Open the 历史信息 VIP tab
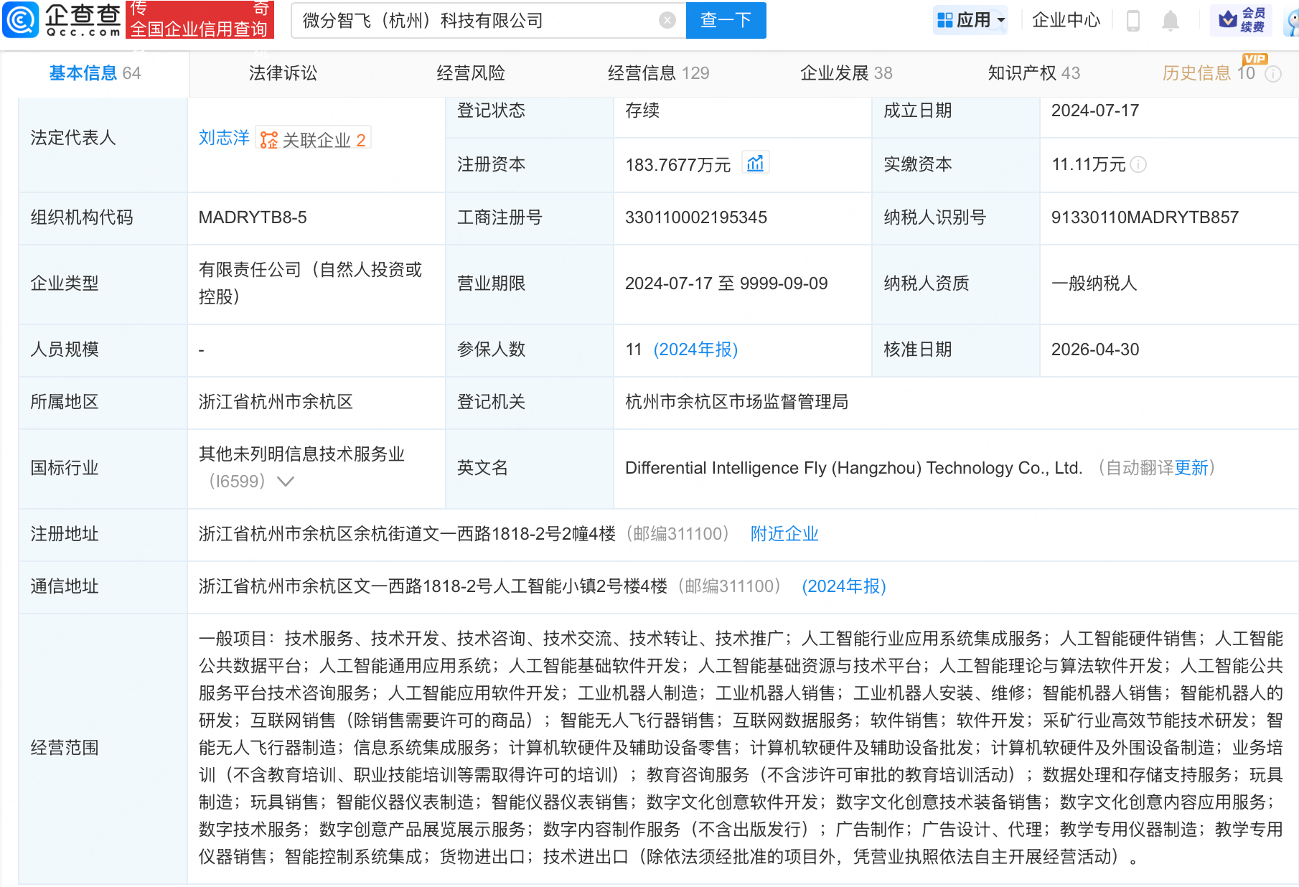 pos(1209,73)
